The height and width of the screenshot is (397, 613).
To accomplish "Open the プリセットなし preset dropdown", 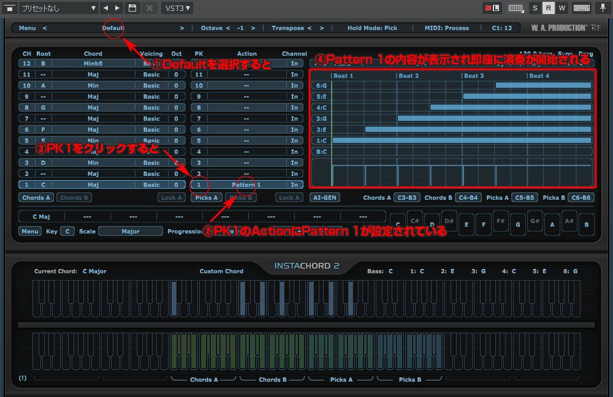I will [x=59, y=8].
